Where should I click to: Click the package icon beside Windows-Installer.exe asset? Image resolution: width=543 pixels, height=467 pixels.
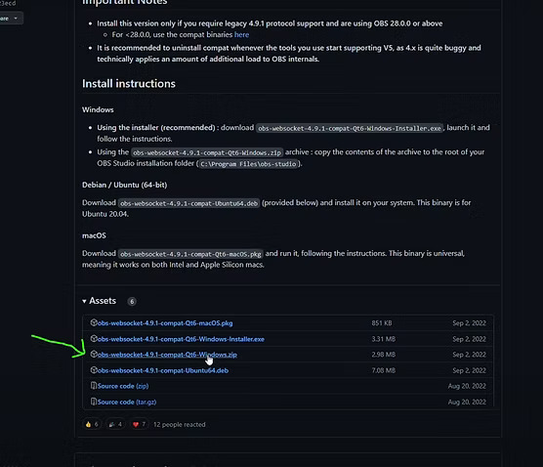point(94,338)
